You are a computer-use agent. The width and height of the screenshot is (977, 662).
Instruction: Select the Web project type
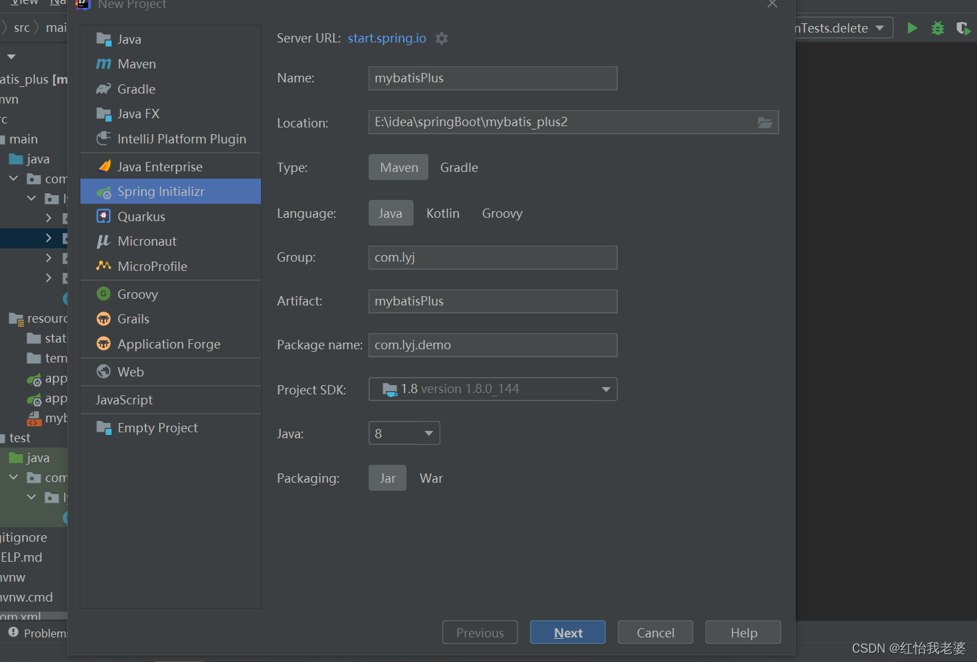click(171, 372)
